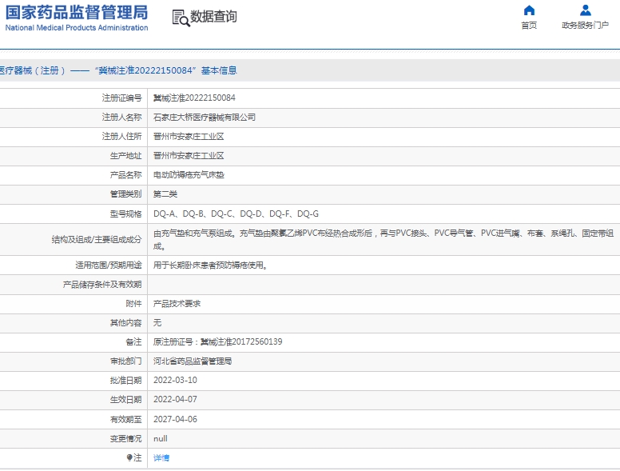The image size is (620, 471).
Task: Click the 附件 row label
Action: pos(133,304)
